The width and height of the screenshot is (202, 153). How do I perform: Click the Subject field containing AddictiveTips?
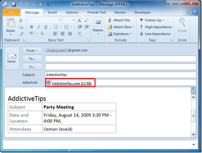(121, 75)
